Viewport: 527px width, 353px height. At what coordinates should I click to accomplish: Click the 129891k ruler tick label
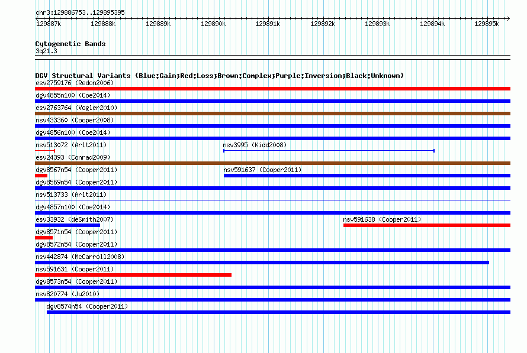(268, 24)
